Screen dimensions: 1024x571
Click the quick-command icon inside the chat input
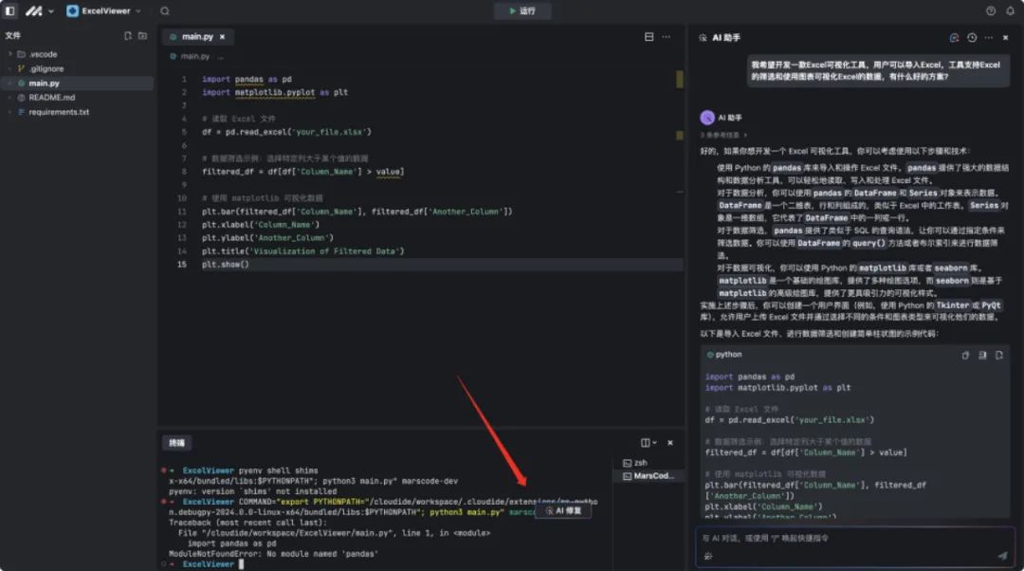point(708,557)
